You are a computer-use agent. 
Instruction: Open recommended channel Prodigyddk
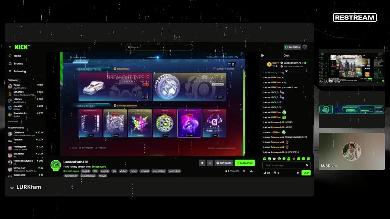[x=26, y=148]
